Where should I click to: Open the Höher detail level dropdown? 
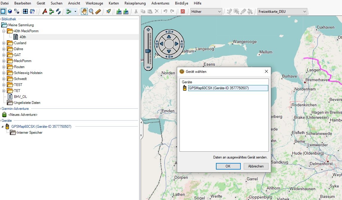(206, 12)
